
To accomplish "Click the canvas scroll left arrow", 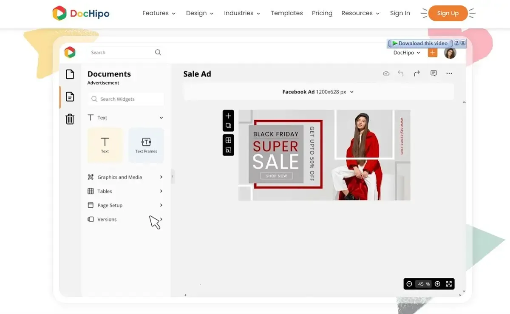I will point(185,295).
